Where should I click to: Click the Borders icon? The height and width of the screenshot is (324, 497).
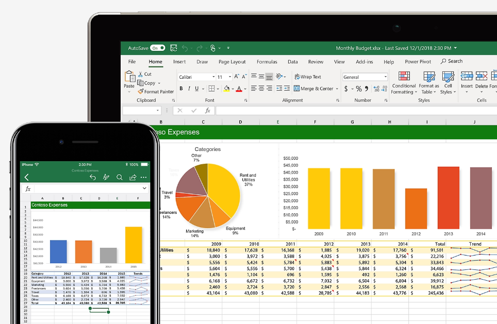pyautogui.click(x=212, y=89)
